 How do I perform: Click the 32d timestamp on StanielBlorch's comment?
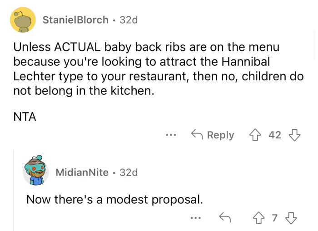(129, 20)
